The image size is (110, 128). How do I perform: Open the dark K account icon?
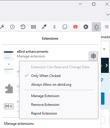(x=86, y=27)
